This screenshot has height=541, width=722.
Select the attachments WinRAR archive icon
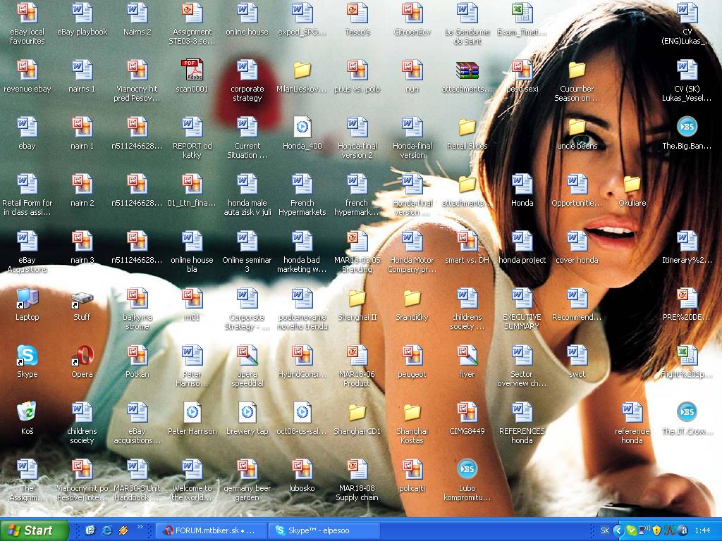point(467,70)
